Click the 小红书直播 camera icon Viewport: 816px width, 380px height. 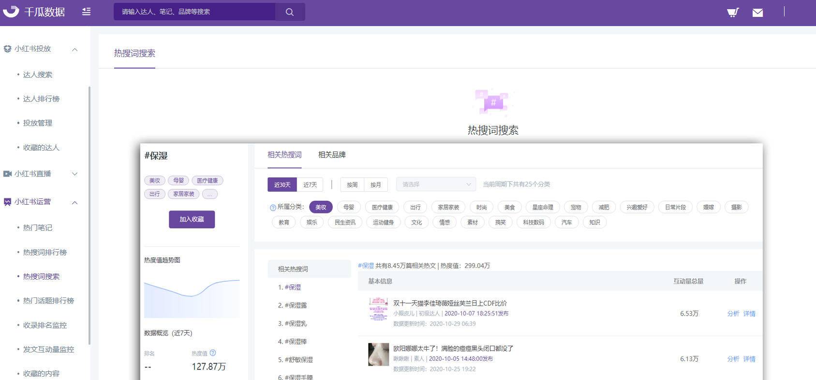pos(7,174)
